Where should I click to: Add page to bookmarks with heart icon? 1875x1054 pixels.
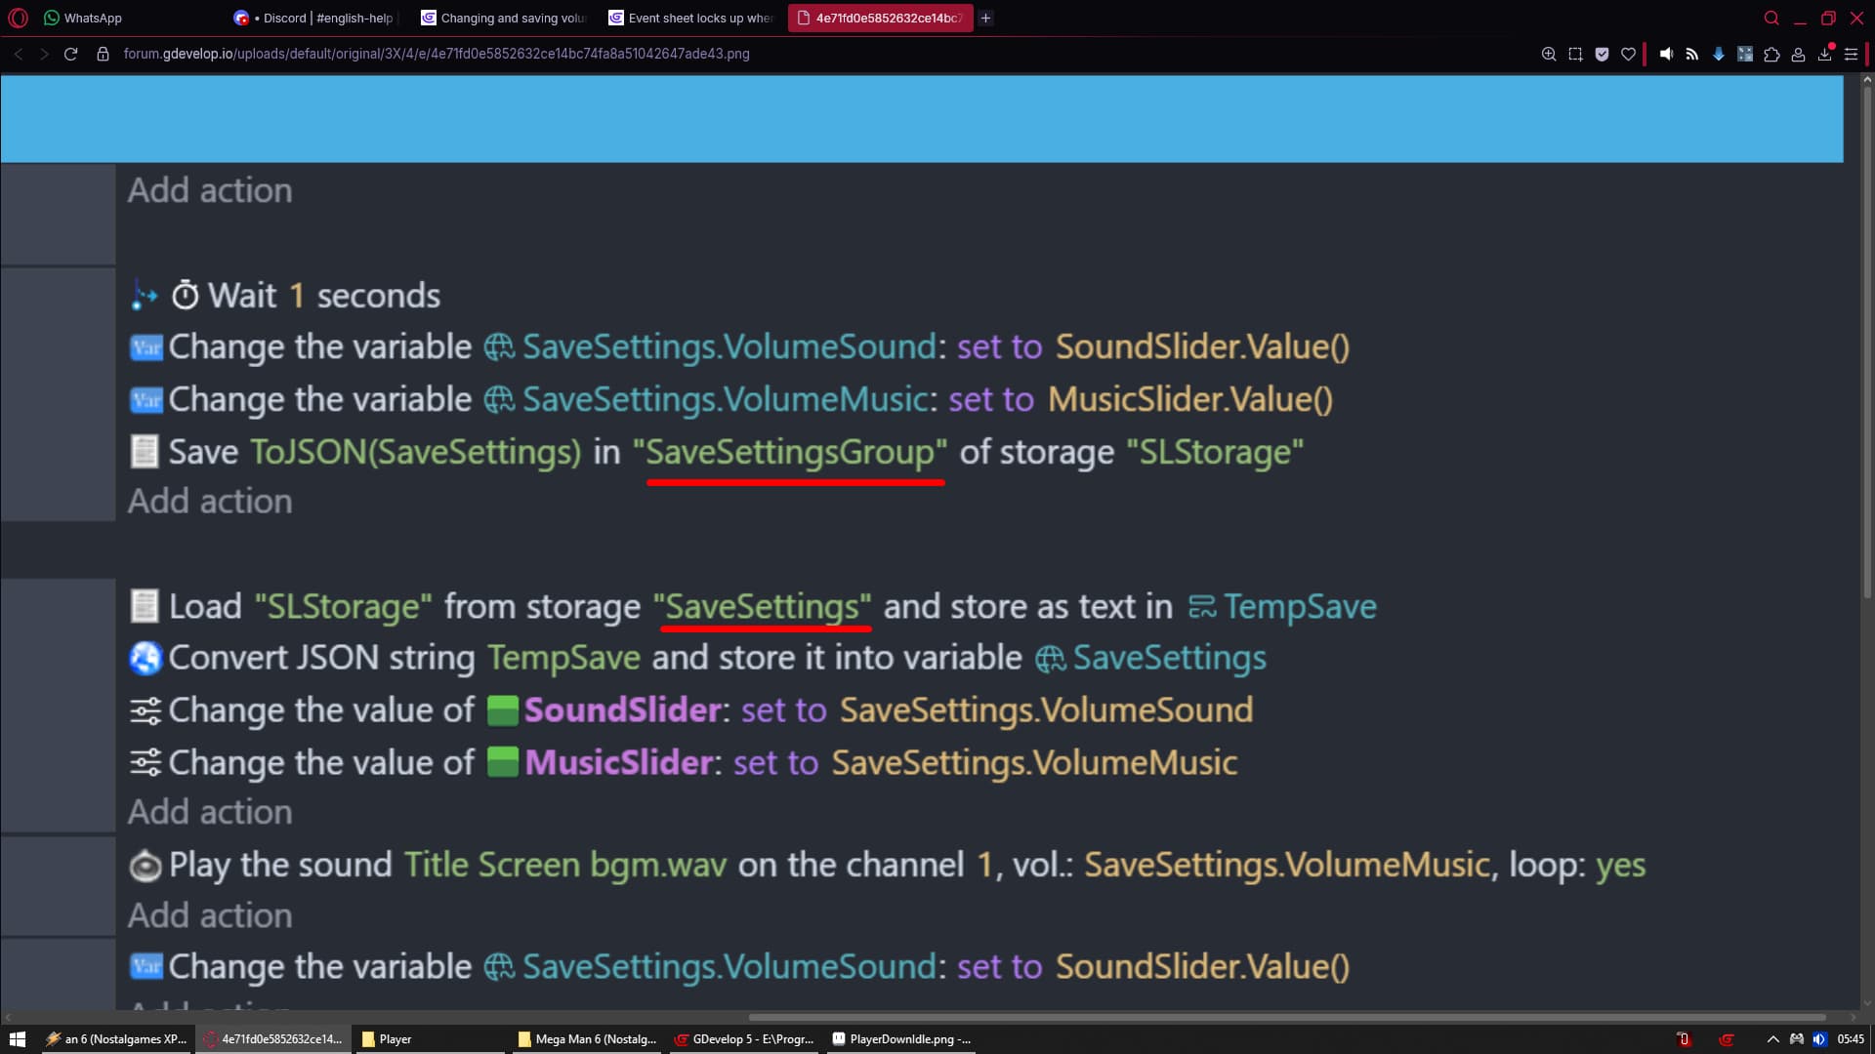[x=1628, y=55]
